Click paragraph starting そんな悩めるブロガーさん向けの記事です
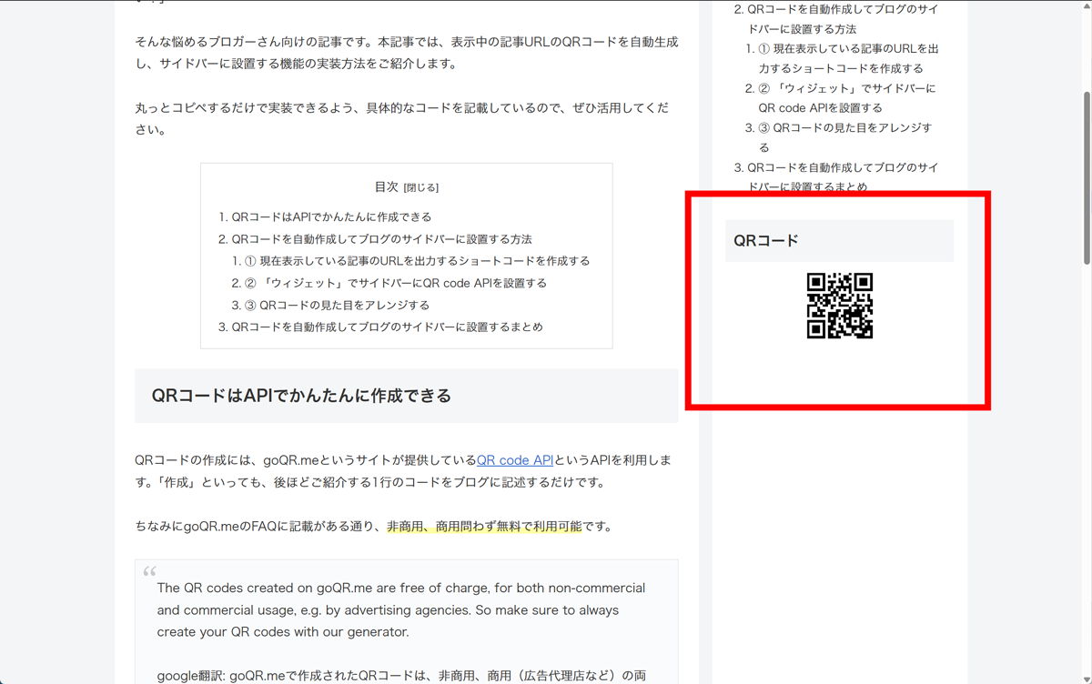Viewport: 1092px width, 684px height. tap(406, 53)
